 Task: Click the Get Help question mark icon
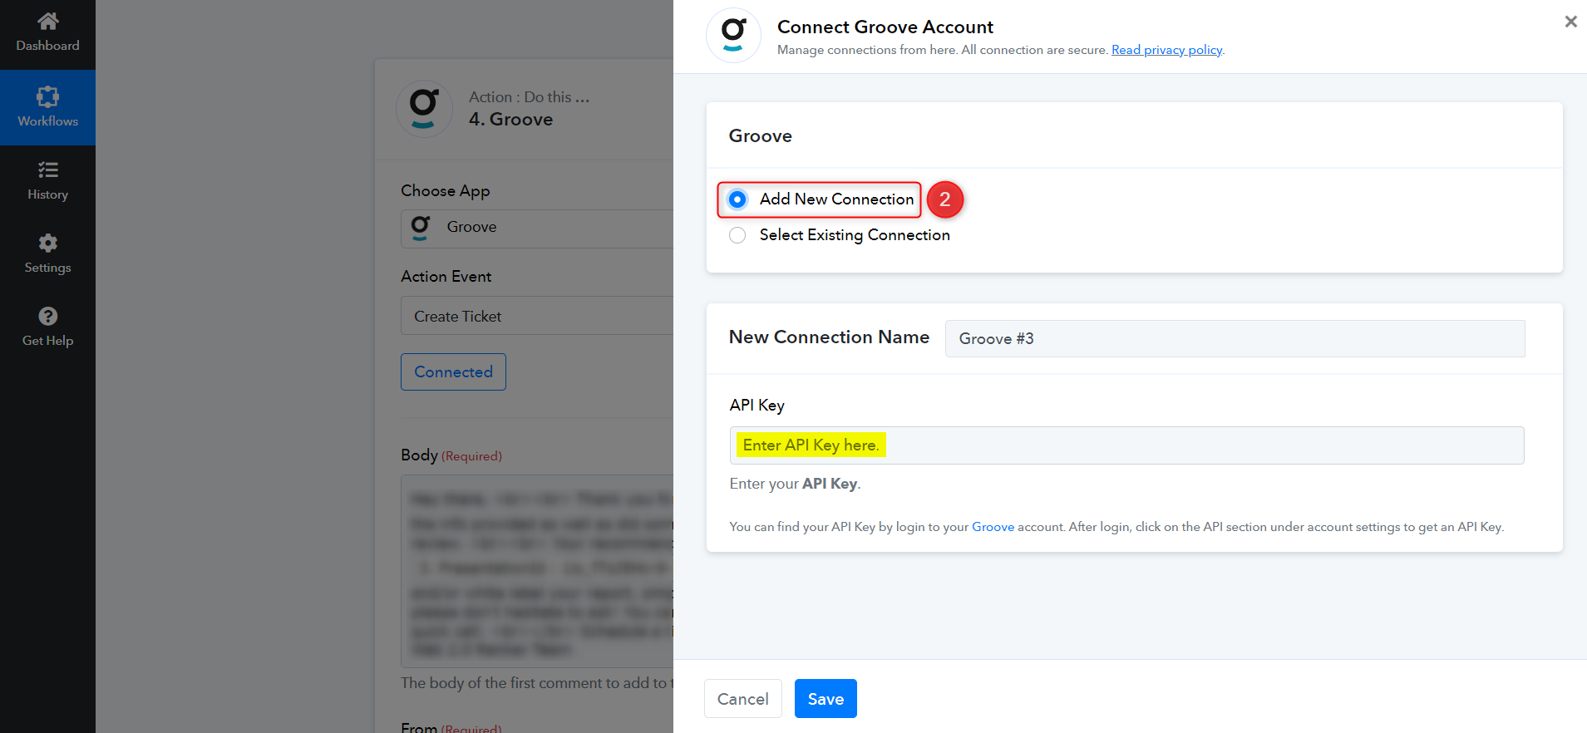(x=48, y=316)
